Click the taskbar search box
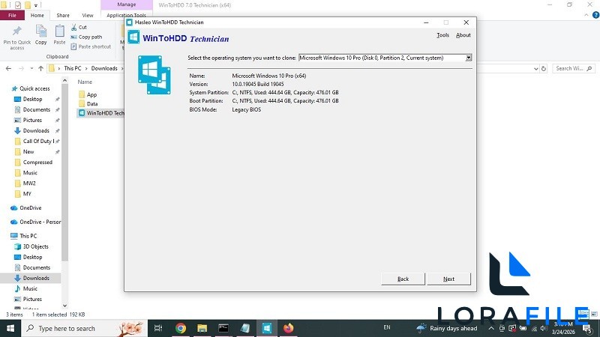600x337 pixels. click(84, 328)
